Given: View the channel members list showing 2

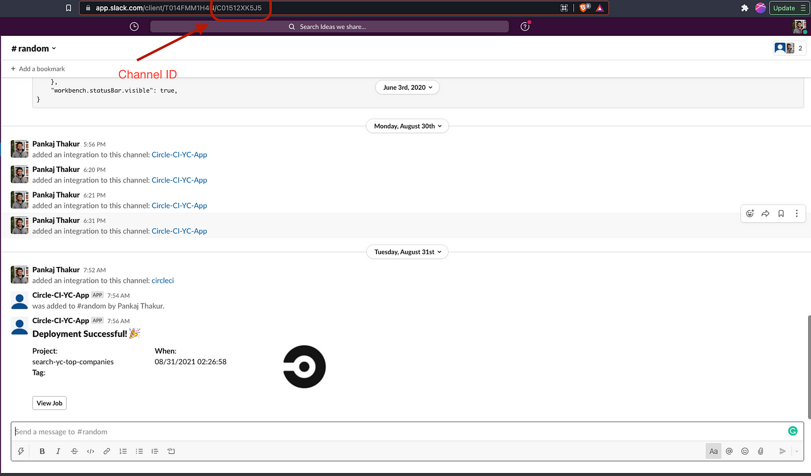Looking at the screenshot, I should pyautogui.click(x=790, y=48).
